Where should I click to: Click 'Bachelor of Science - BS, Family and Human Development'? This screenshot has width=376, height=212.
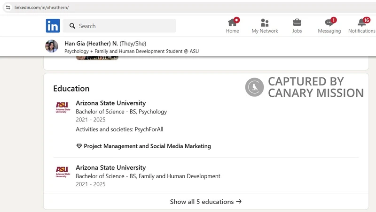148,176
